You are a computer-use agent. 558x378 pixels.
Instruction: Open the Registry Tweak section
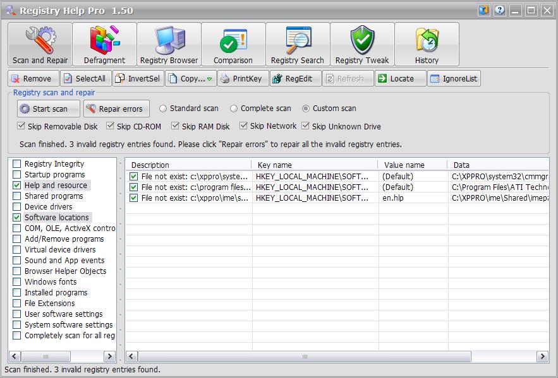point(362,44)
